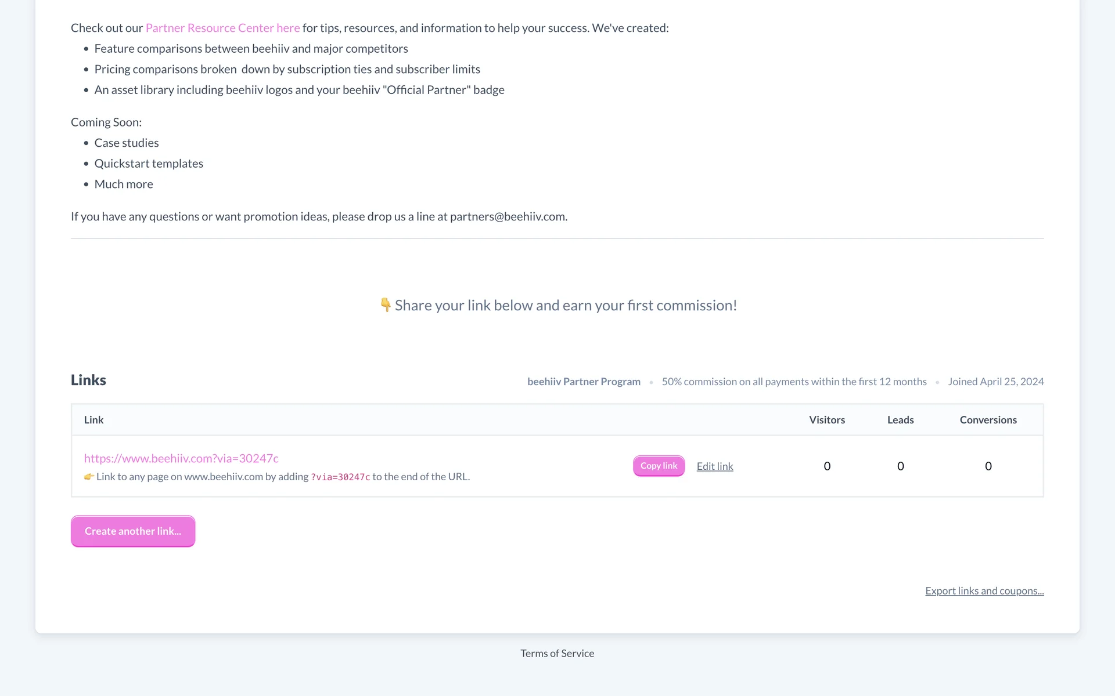Click the Conversions count value
The width and height of the screenshot is (1115, 696).
click(x=988, y=466)
